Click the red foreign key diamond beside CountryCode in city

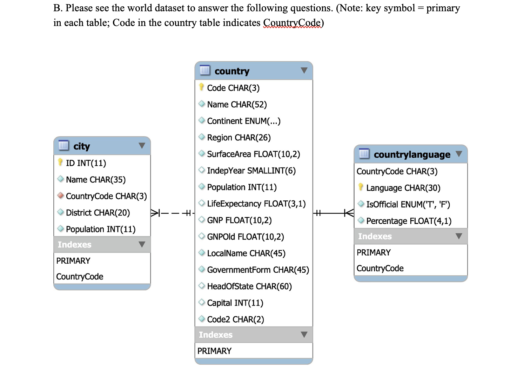point(60,196)
